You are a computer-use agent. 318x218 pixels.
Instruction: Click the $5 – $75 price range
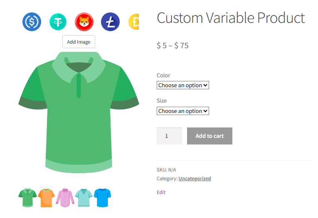pos(173,46)
